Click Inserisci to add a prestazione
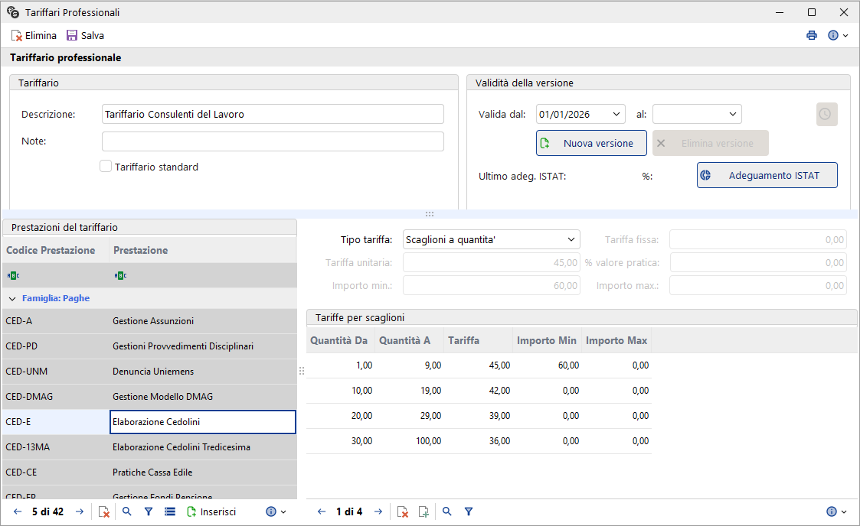 point(211,511)
